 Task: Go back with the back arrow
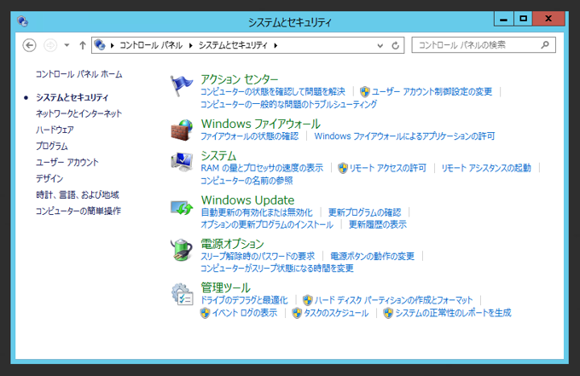(x=29, y=45)
